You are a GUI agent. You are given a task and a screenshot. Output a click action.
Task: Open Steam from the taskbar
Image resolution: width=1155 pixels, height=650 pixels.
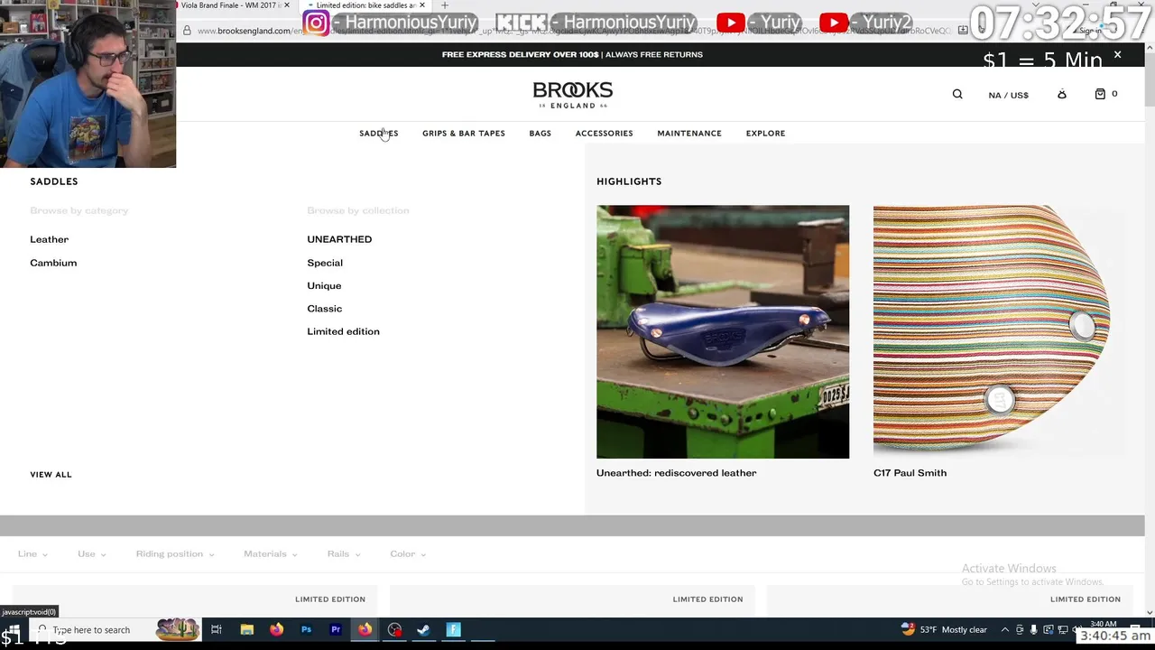tap(424, 630)
